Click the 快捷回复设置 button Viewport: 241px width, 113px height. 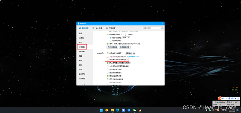(125, 47)
